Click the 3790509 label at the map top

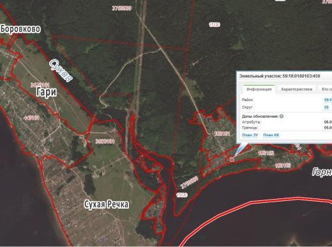click(x=122, y=8)
